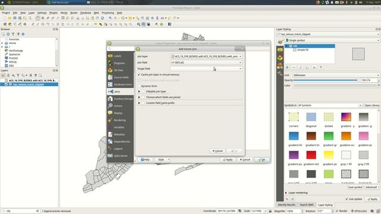Click the Save Project toolbar icon

pos(15,18)
